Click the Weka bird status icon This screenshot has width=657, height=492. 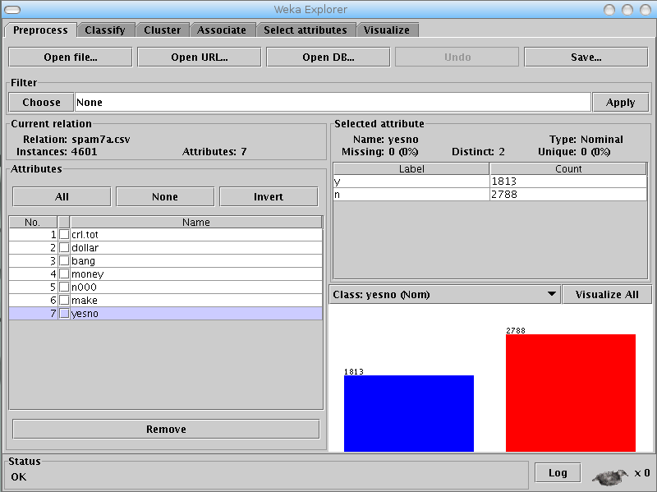coord(609,472)
